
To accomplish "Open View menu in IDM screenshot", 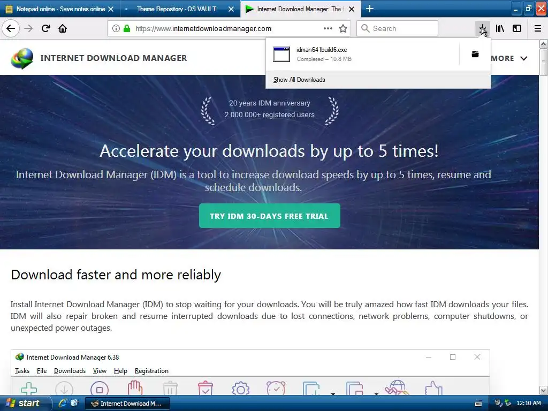I will 100,371.
